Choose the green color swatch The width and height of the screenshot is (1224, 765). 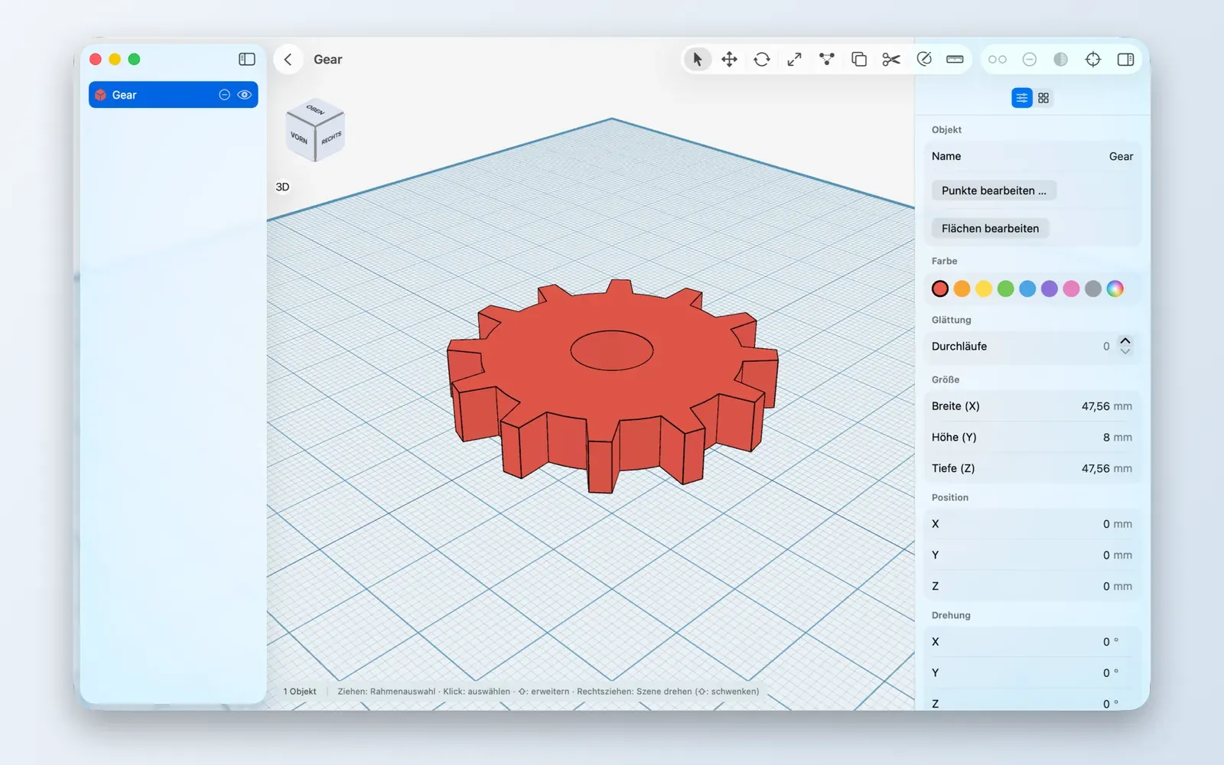point(1006,288)
